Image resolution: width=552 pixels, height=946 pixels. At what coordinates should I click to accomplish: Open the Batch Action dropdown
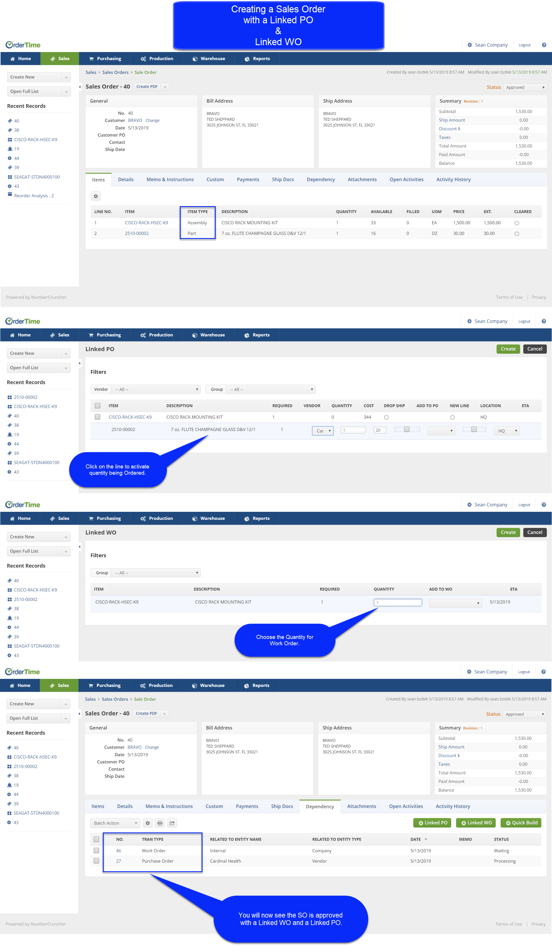[x=115, y=823]
